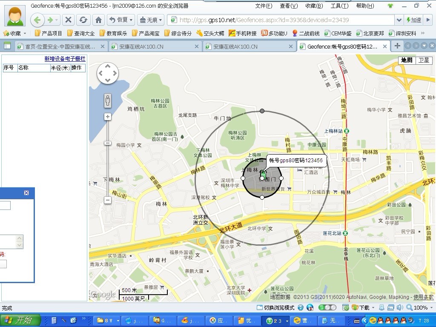Image resolution: width=436 pixels, height=327 pixels.
Task: Open the 8 W folder taskbar item
Action: coord(106,321)
